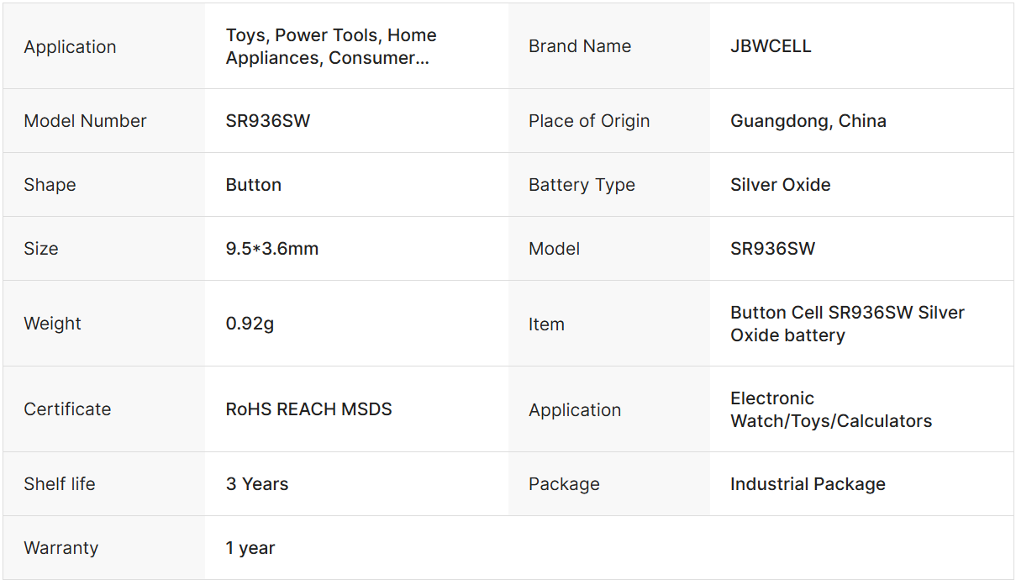Click the "Brand Name" label
Viewport: 1016px width, 580px height.
pyautogui.click(x=579, y=46)
